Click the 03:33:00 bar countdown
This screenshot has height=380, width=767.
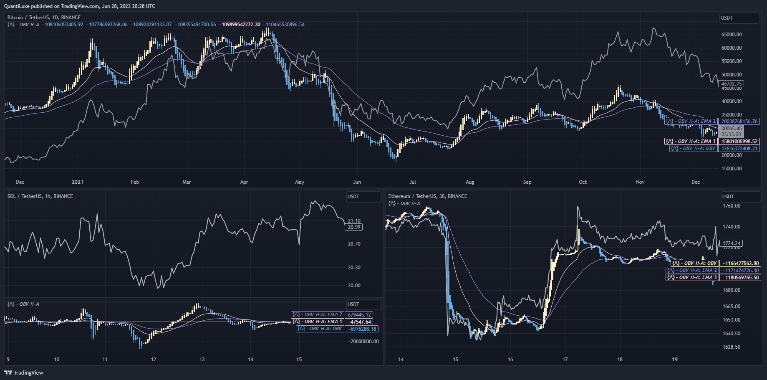coord(731,134)
